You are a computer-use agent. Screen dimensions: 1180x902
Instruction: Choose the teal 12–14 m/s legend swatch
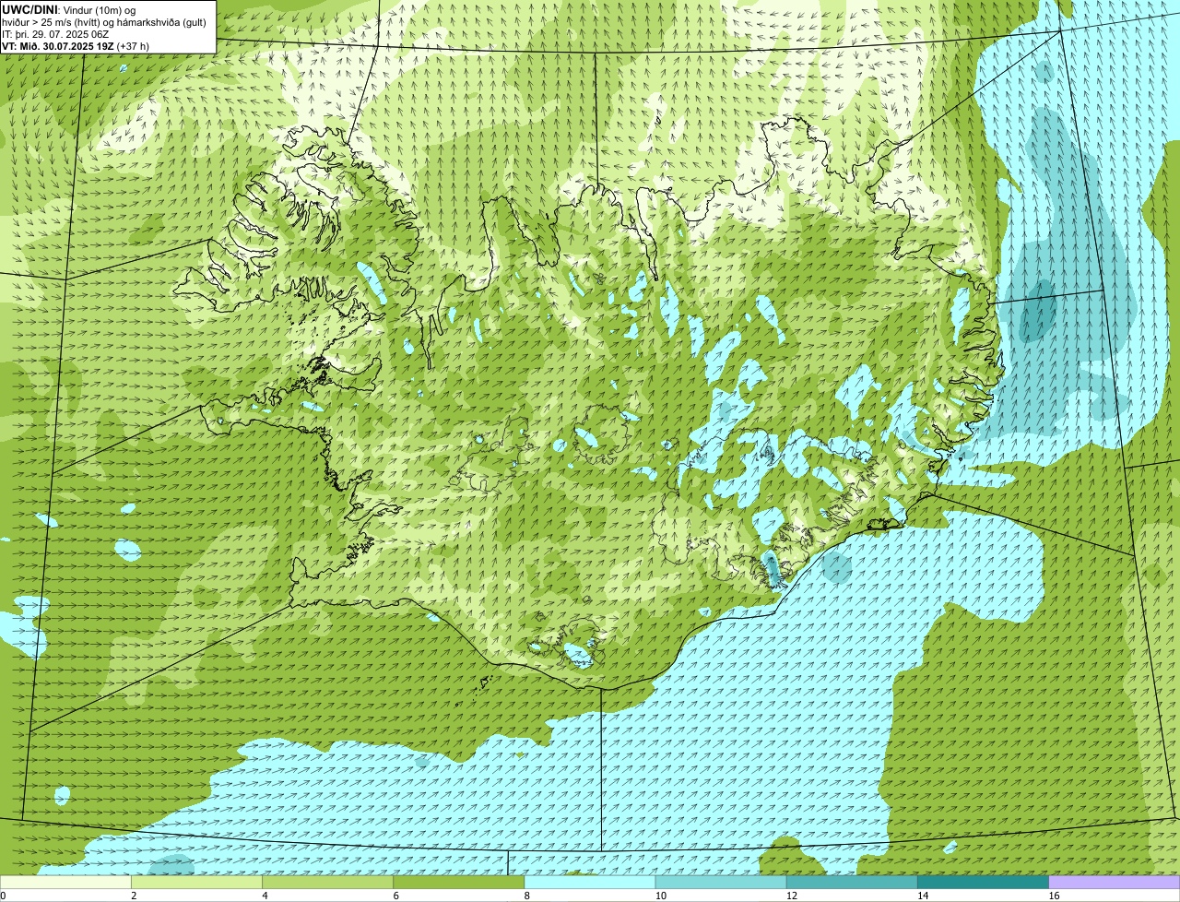(x=852, y=882)
